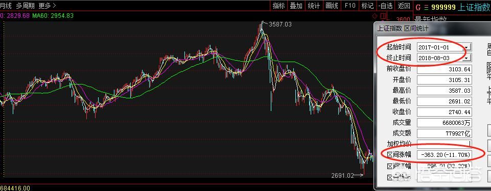Click the F10 company info button
491x191 pixels.
click(350, 6)
